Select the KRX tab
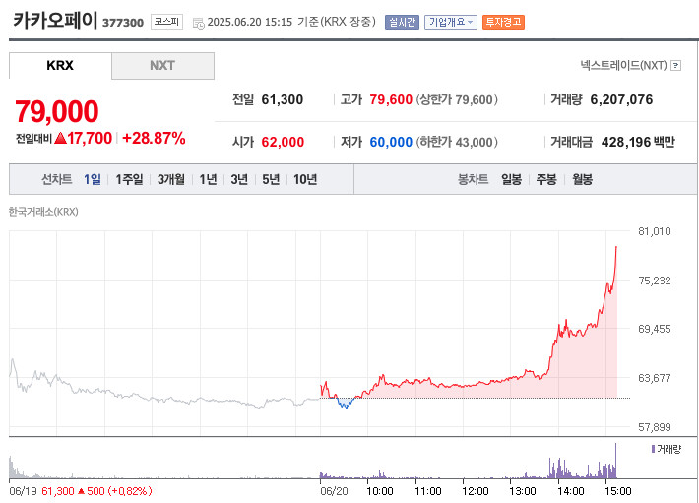699x503 pixels. point(60,66)
